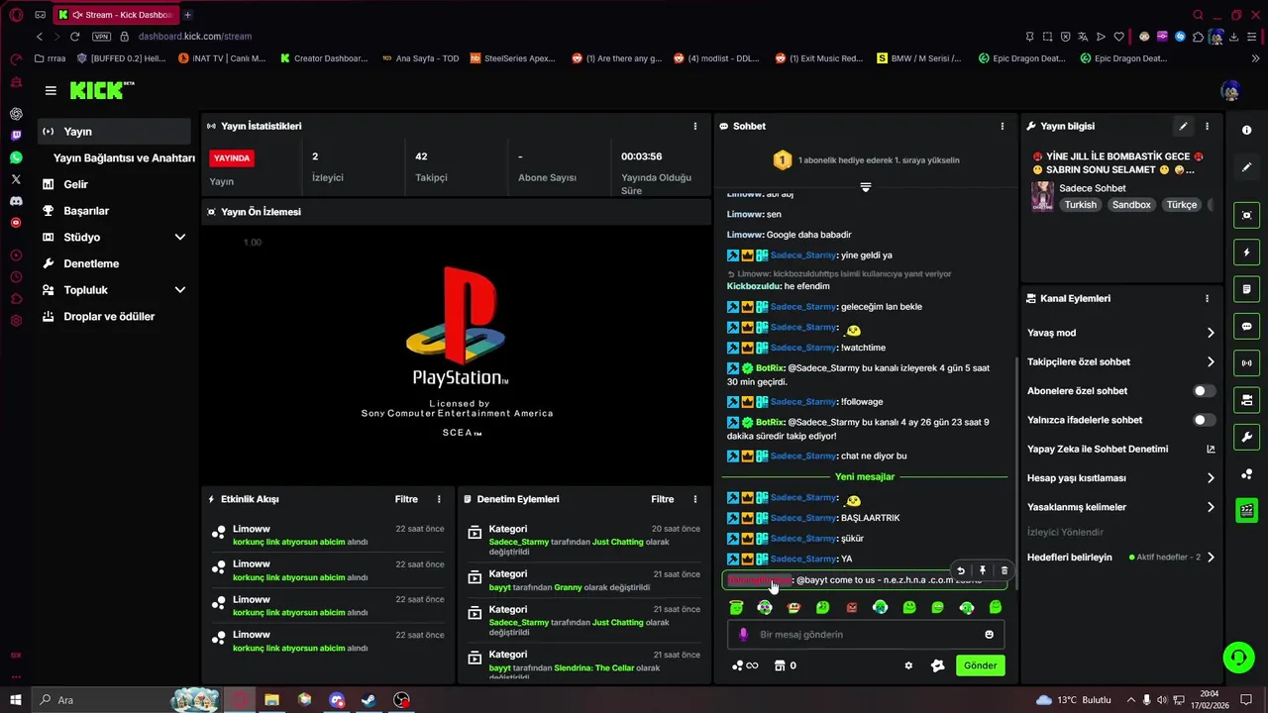This screenshot has width=1268, height=713.
Task: Open Sohbet panel three-dot menu
Action: click(1002, 127)
